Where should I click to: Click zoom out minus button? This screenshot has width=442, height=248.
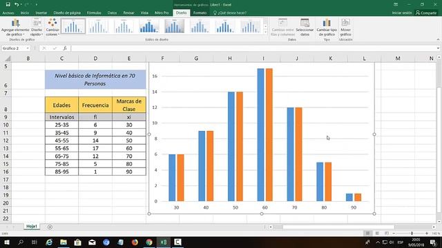(x=394, y=233)
